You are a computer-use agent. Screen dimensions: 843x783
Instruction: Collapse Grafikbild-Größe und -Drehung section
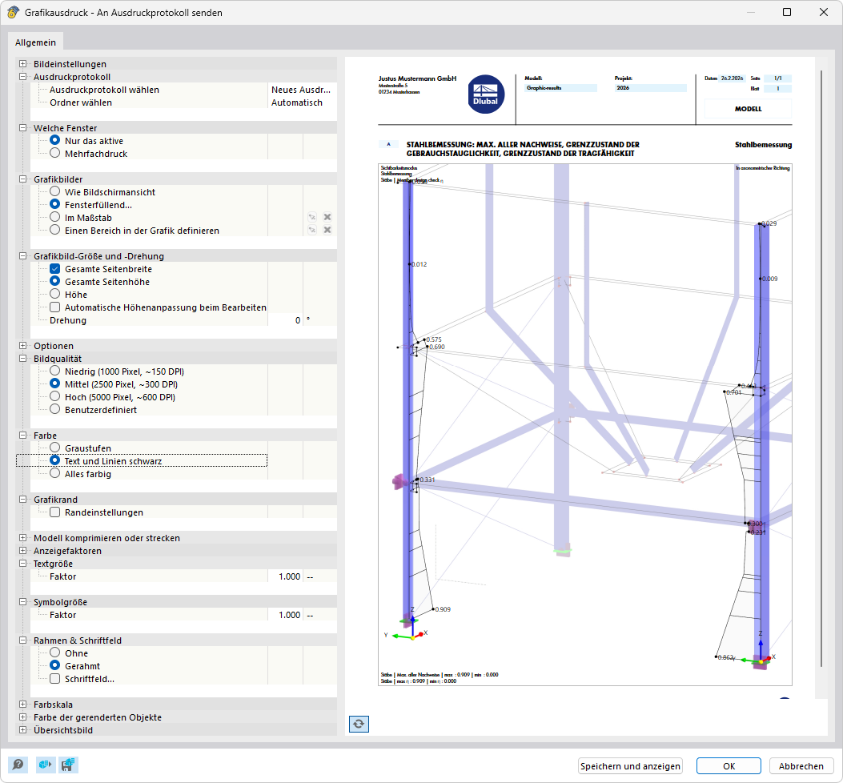pos(22,256)
